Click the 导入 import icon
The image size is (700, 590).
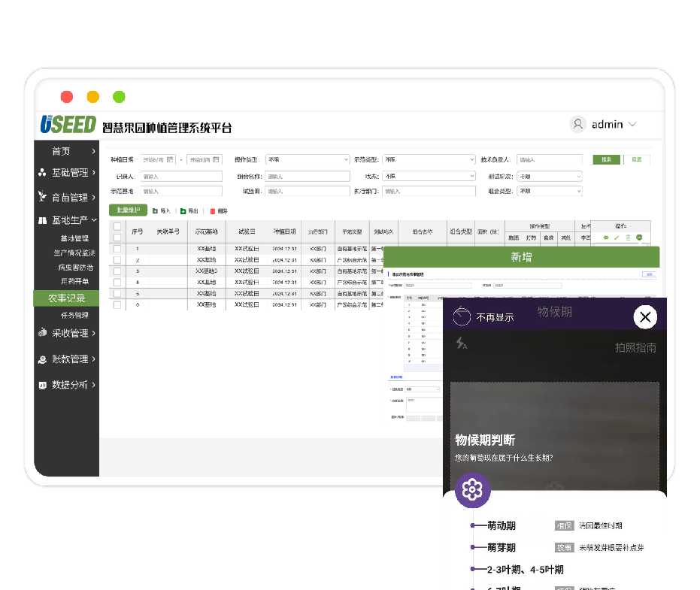point(155,211)
